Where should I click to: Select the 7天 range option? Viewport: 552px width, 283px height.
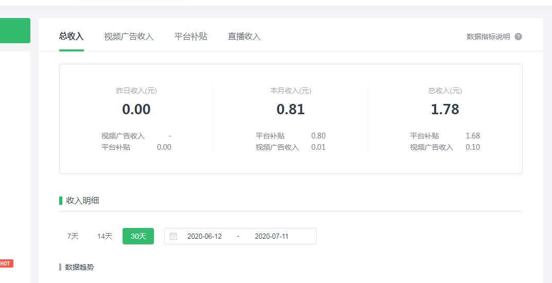73,236
